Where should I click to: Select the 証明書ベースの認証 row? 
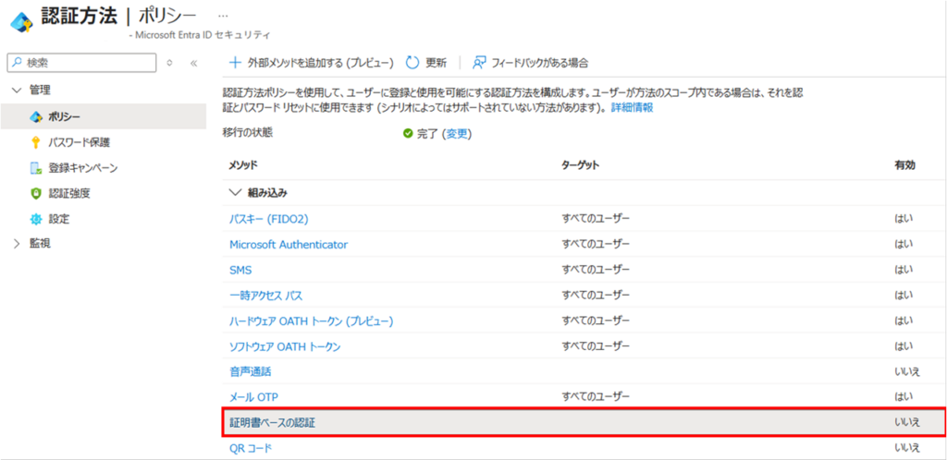click(277, 422)
